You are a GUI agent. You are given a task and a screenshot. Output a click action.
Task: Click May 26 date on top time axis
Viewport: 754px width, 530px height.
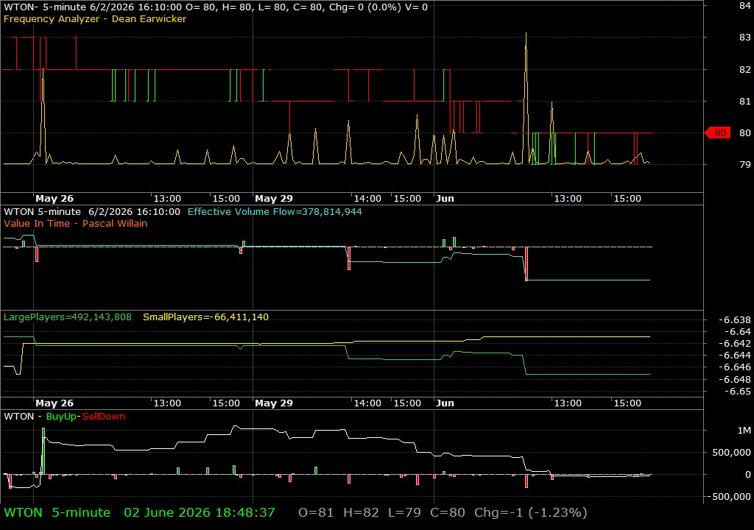coord(54,199)
